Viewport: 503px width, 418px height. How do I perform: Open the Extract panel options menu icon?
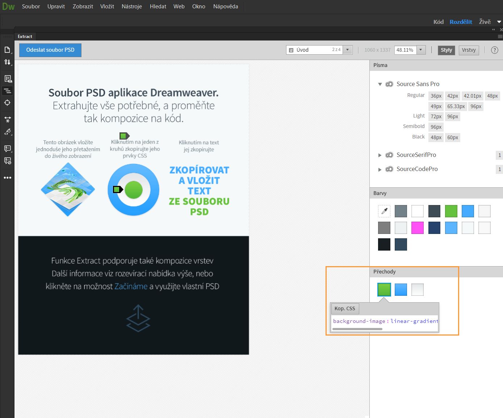[x=500, y=37]
